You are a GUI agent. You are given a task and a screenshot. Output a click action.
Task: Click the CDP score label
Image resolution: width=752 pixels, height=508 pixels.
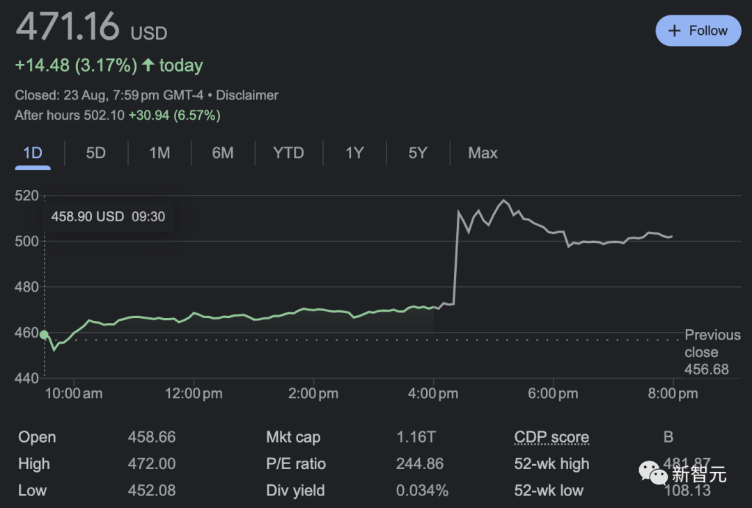point(551,437)
